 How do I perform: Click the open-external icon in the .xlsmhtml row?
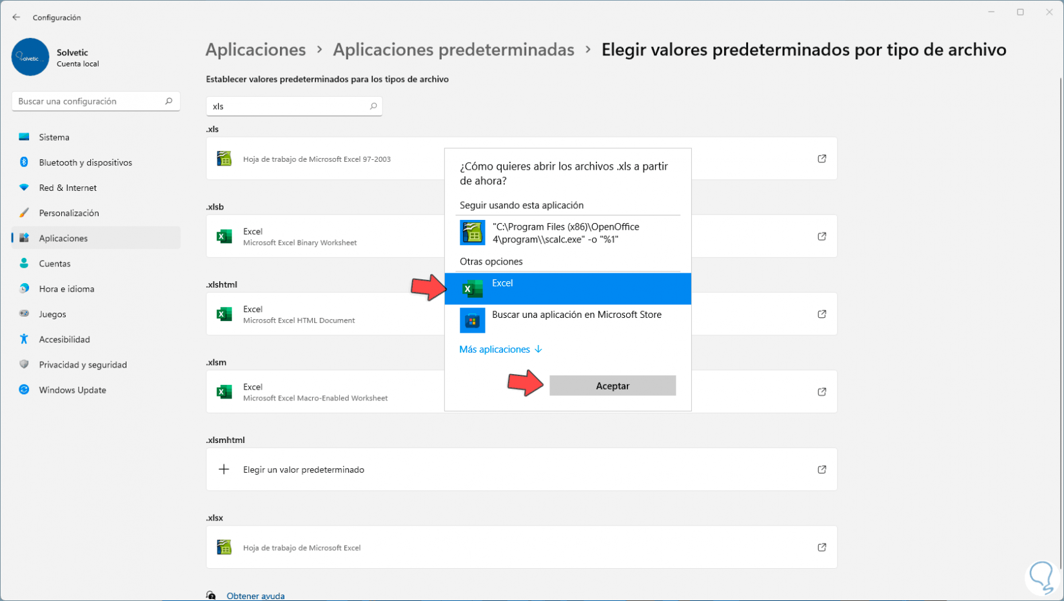(x=822, y=469)
